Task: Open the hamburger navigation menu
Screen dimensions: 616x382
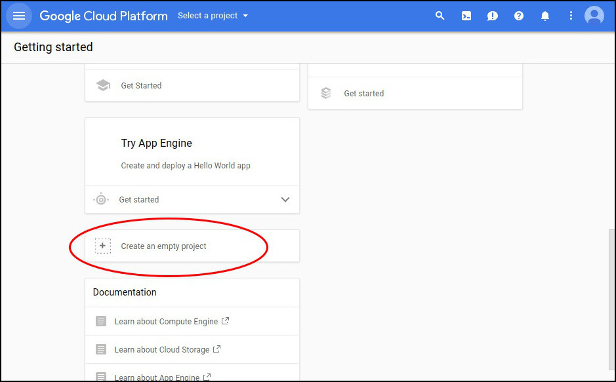Action: pos(19,16)
